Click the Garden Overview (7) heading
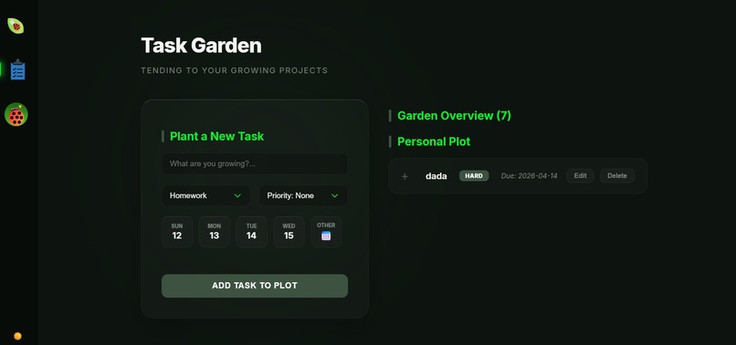 coord(454,116)
